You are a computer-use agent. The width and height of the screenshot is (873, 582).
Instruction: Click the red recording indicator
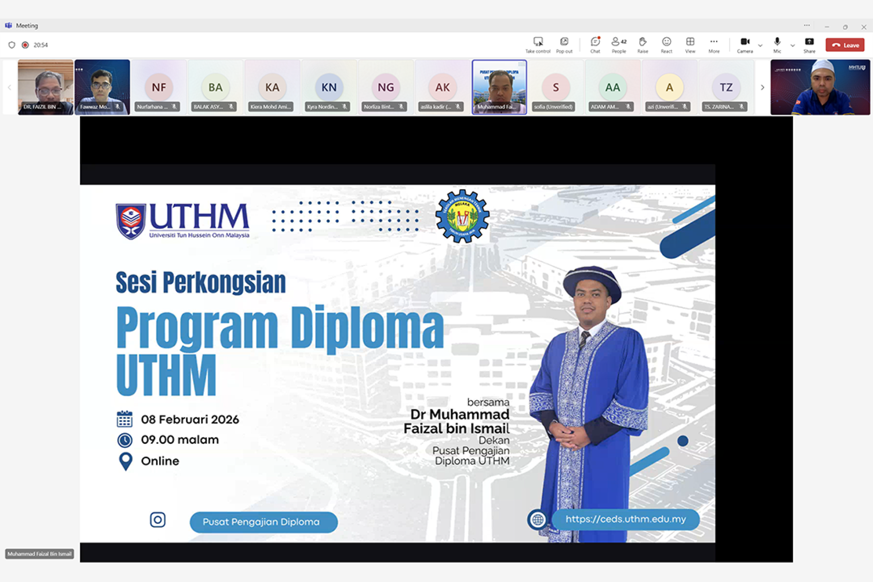click(24, 44)
